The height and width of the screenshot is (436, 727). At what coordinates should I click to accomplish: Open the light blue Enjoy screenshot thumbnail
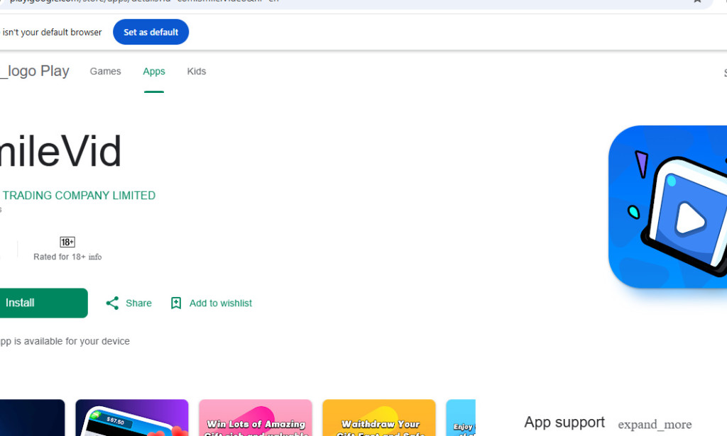click(x=460, y=418)
